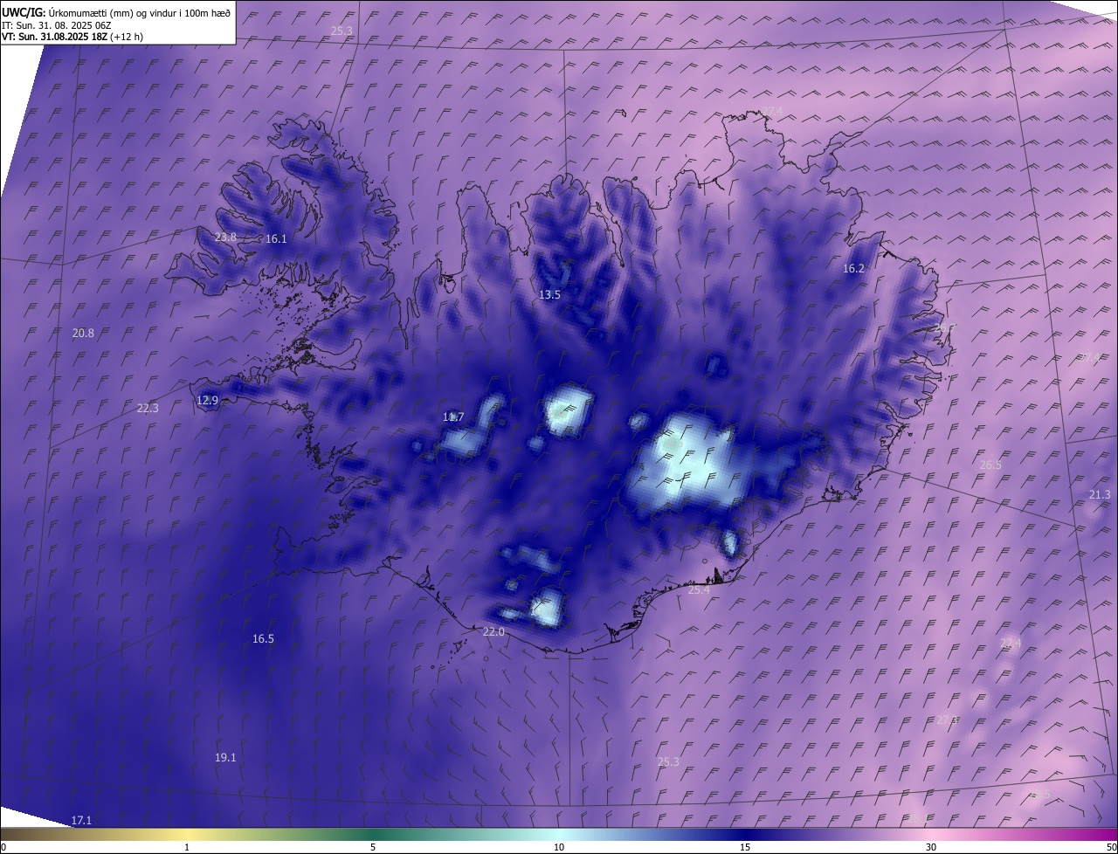Click the 'IT: Sun. 31. 08. 2025 06Z' line

pos(56,24)
